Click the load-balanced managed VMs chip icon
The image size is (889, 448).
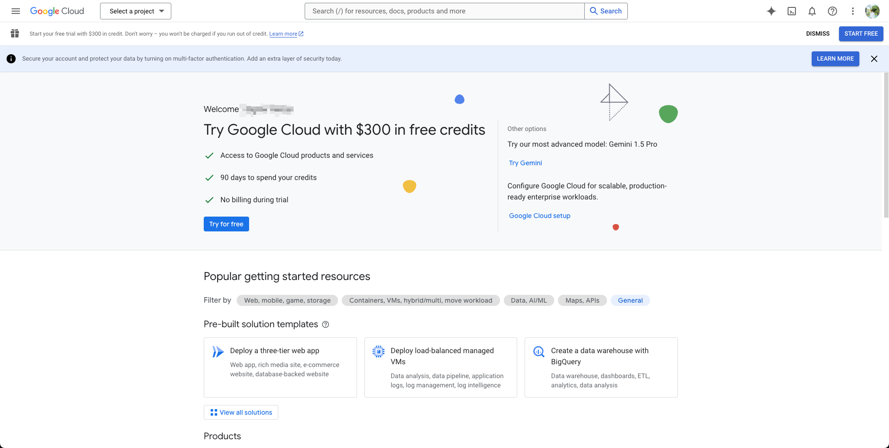point(378,352)
